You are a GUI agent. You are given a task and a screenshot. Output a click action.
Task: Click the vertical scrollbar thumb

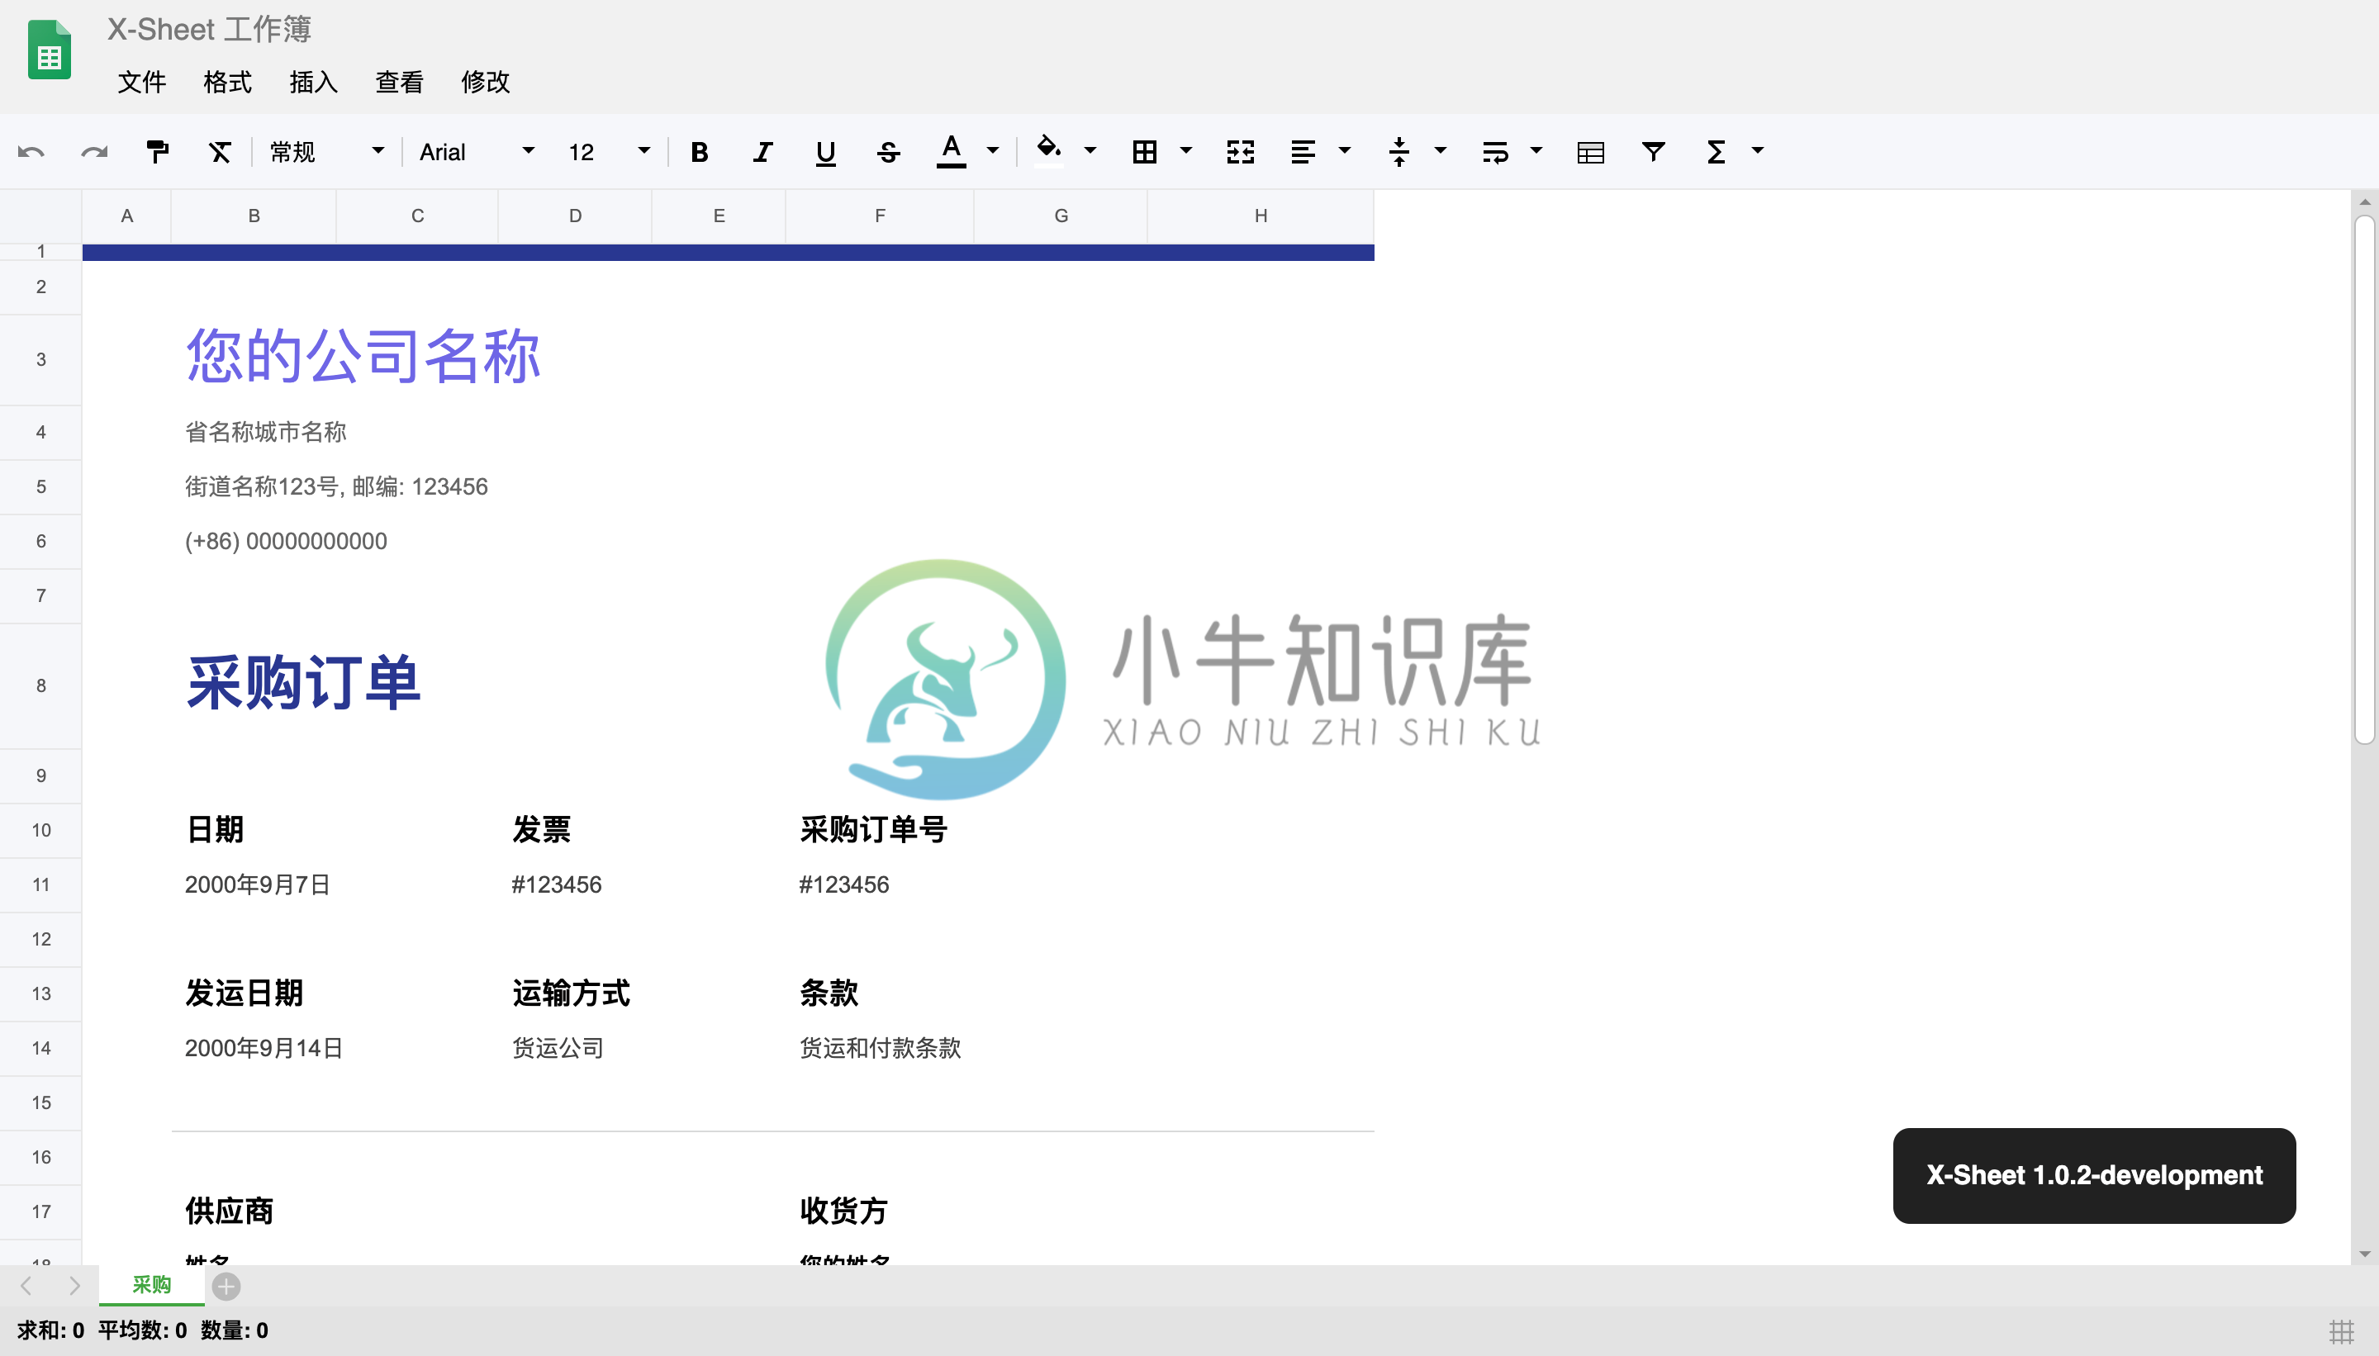pyautogui.click(x=2364, y=480)
